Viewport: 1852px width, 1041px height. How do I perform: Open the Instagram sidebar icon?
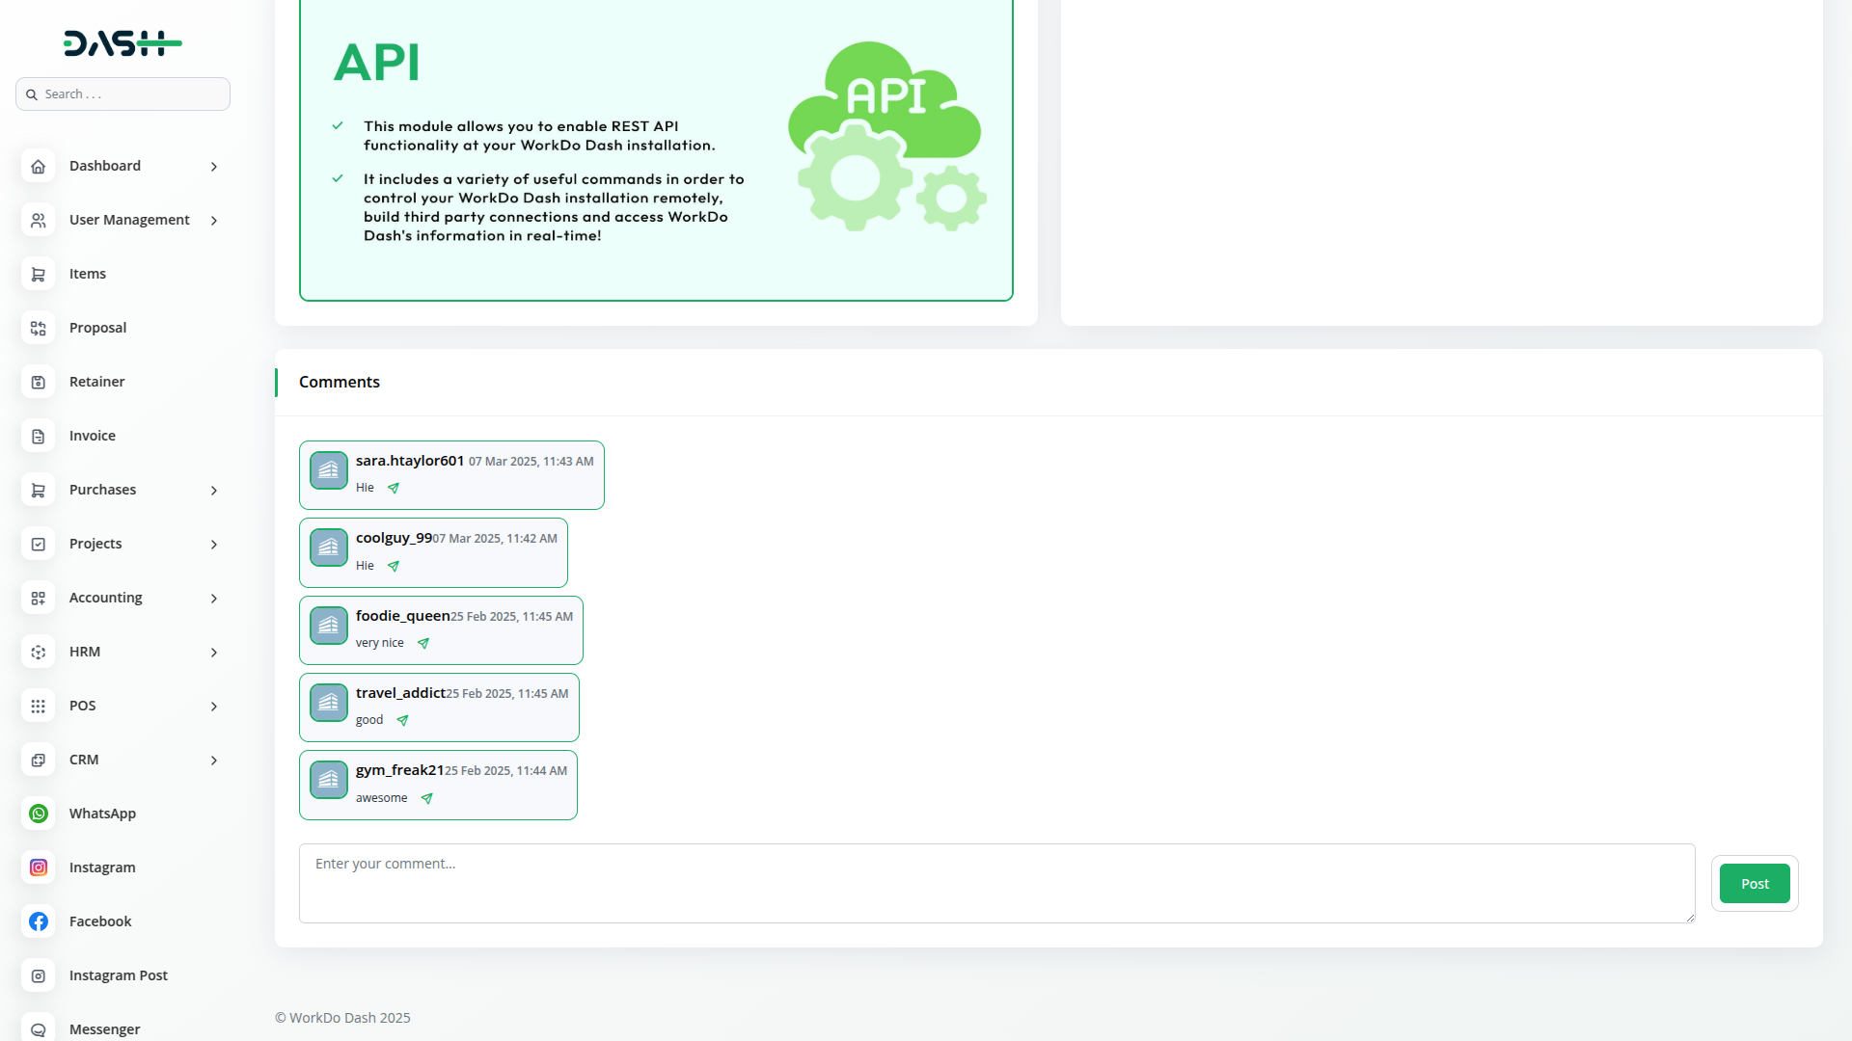point(39,867)
